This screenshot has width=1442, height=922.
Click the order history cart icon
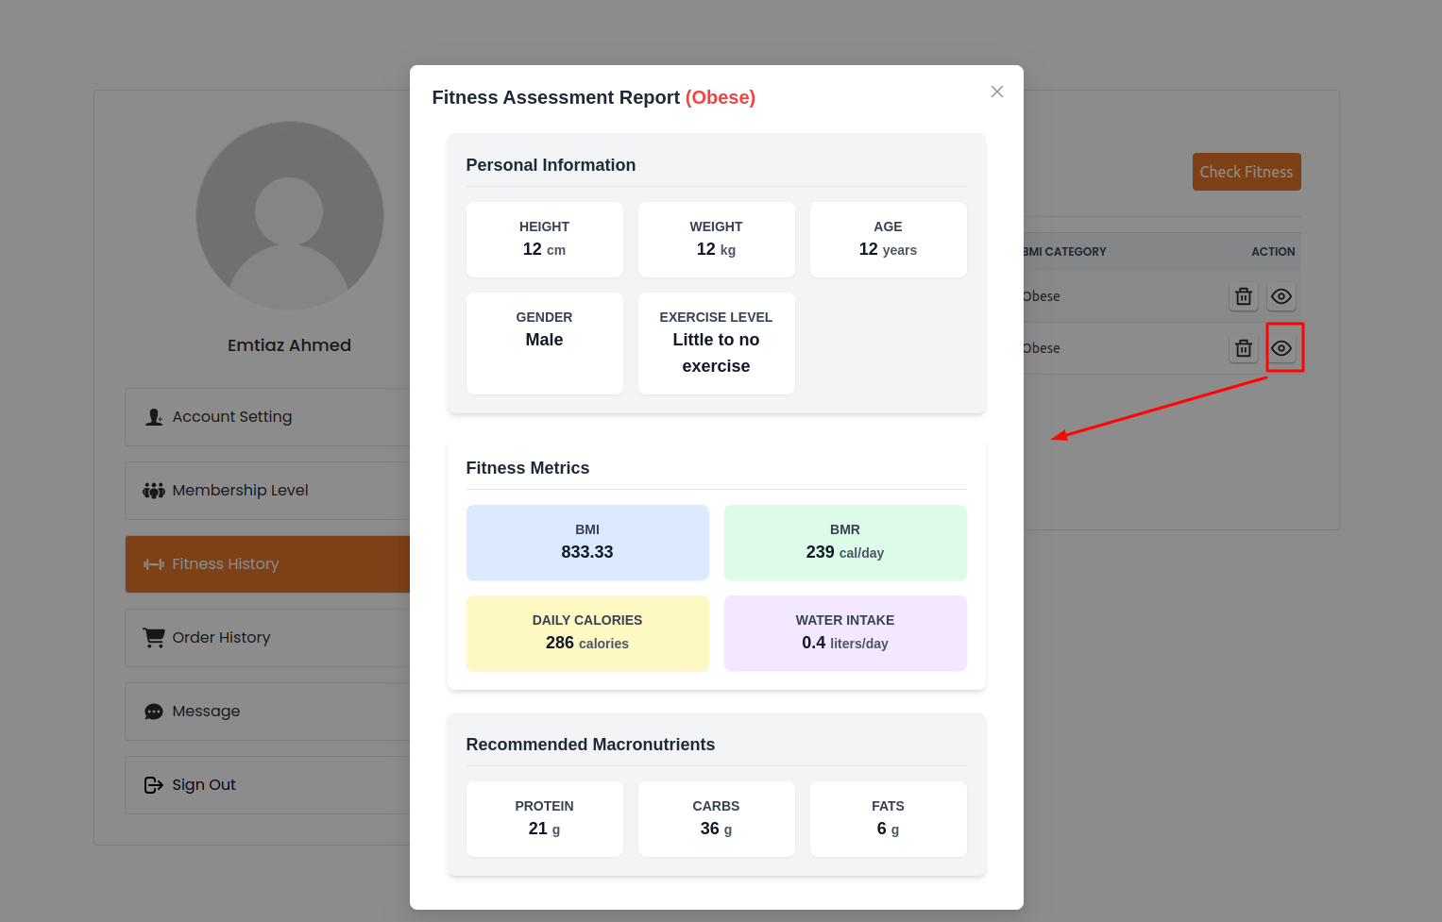click(x=154, y=638)
